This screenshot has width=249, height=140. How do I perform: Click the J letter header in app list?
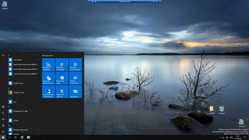(x=9, y=98)
